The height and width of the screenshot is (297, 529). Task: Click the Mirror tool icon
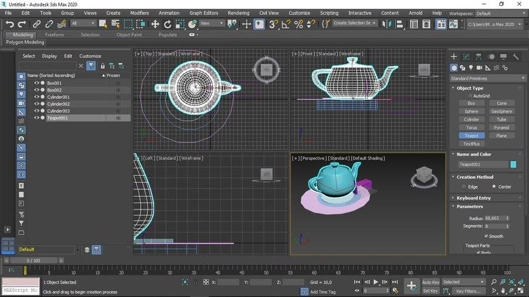point(386,24)
